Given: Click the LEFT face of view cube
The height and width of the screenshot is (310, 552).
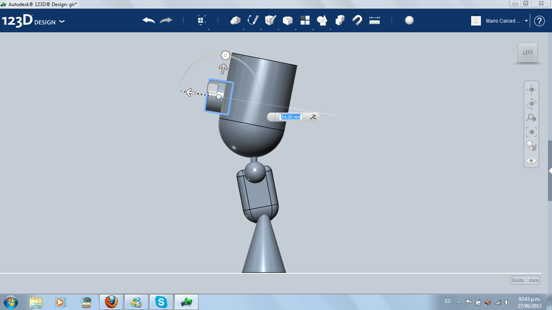Looking at the screenshot, I should tap(528, 52).
